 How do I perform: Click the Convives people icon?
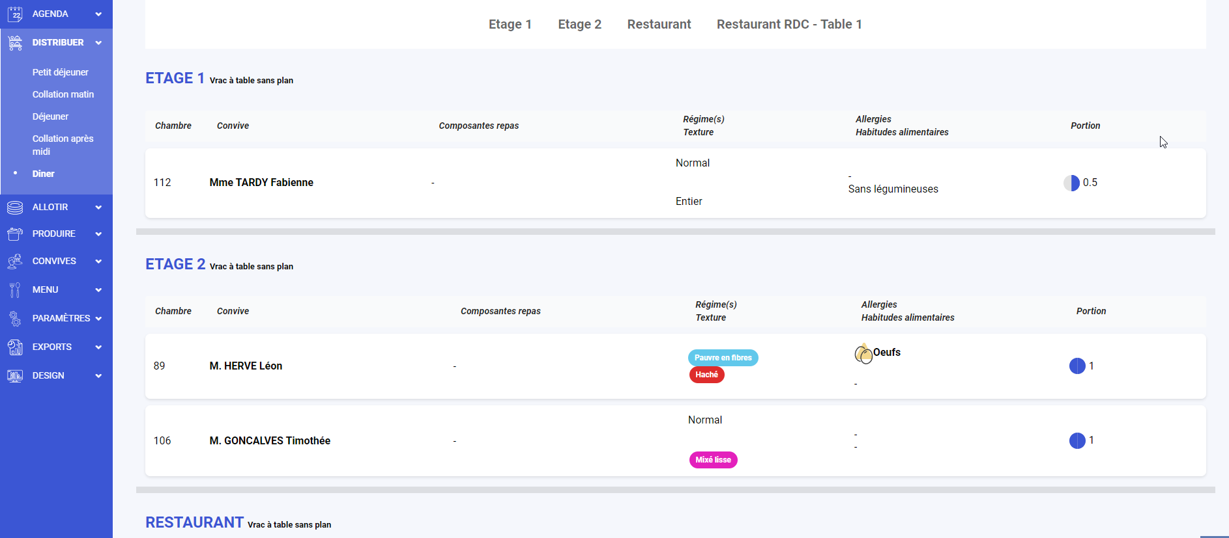click(x=15, y=262)
